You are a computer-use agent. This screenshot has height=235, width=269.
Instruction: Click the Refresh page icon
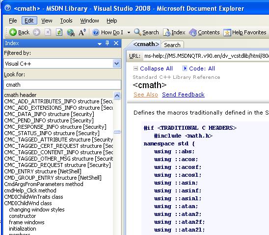[59, 32]
